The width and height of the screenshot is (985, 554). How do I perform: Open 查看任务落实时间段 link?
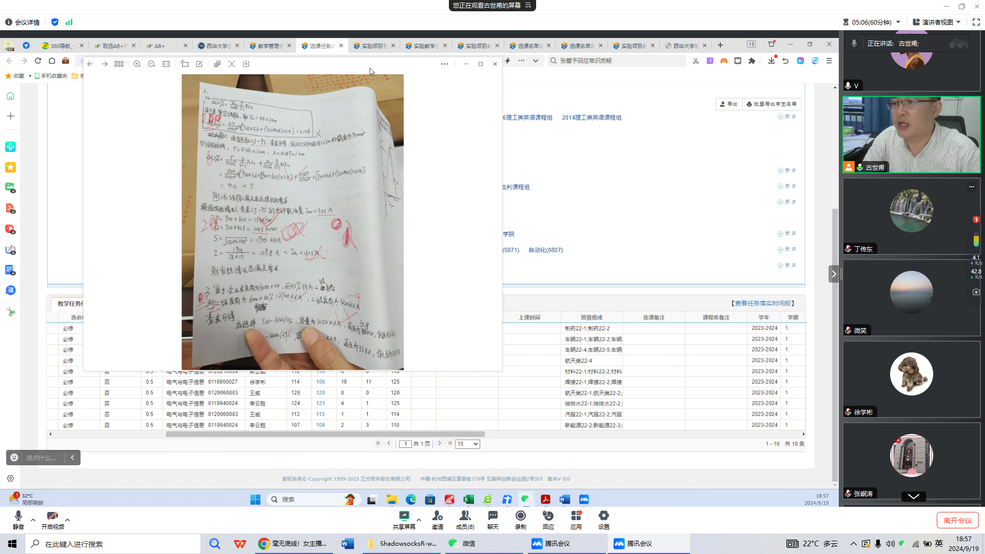pos(763,304)
